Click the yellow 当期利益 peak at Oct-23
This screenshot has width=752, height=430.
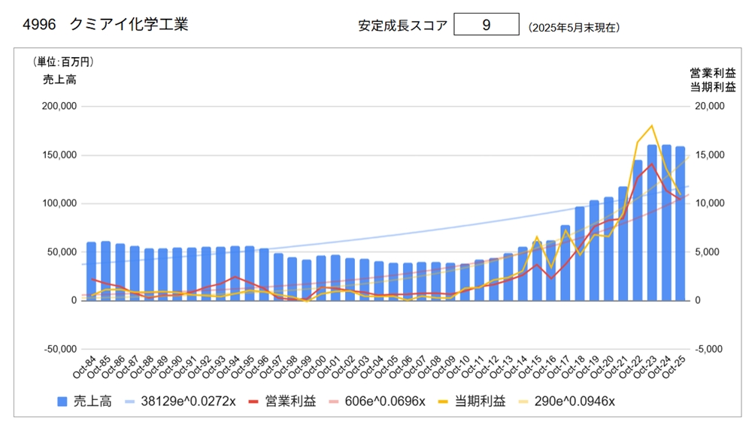pyautogui.click(x=652, y=126)
